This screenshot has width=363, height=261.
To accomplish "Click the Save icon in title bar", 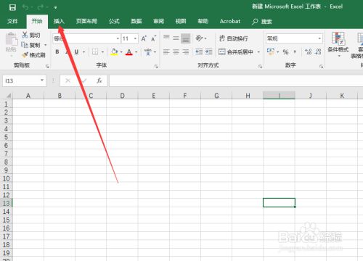I will coord(12,7).
